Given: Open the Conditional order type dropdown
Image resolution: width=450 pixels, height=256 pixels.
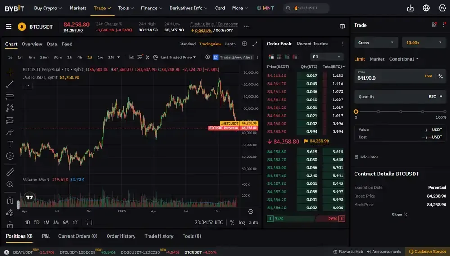Looking at the screenshot, I should pos(404,59).
